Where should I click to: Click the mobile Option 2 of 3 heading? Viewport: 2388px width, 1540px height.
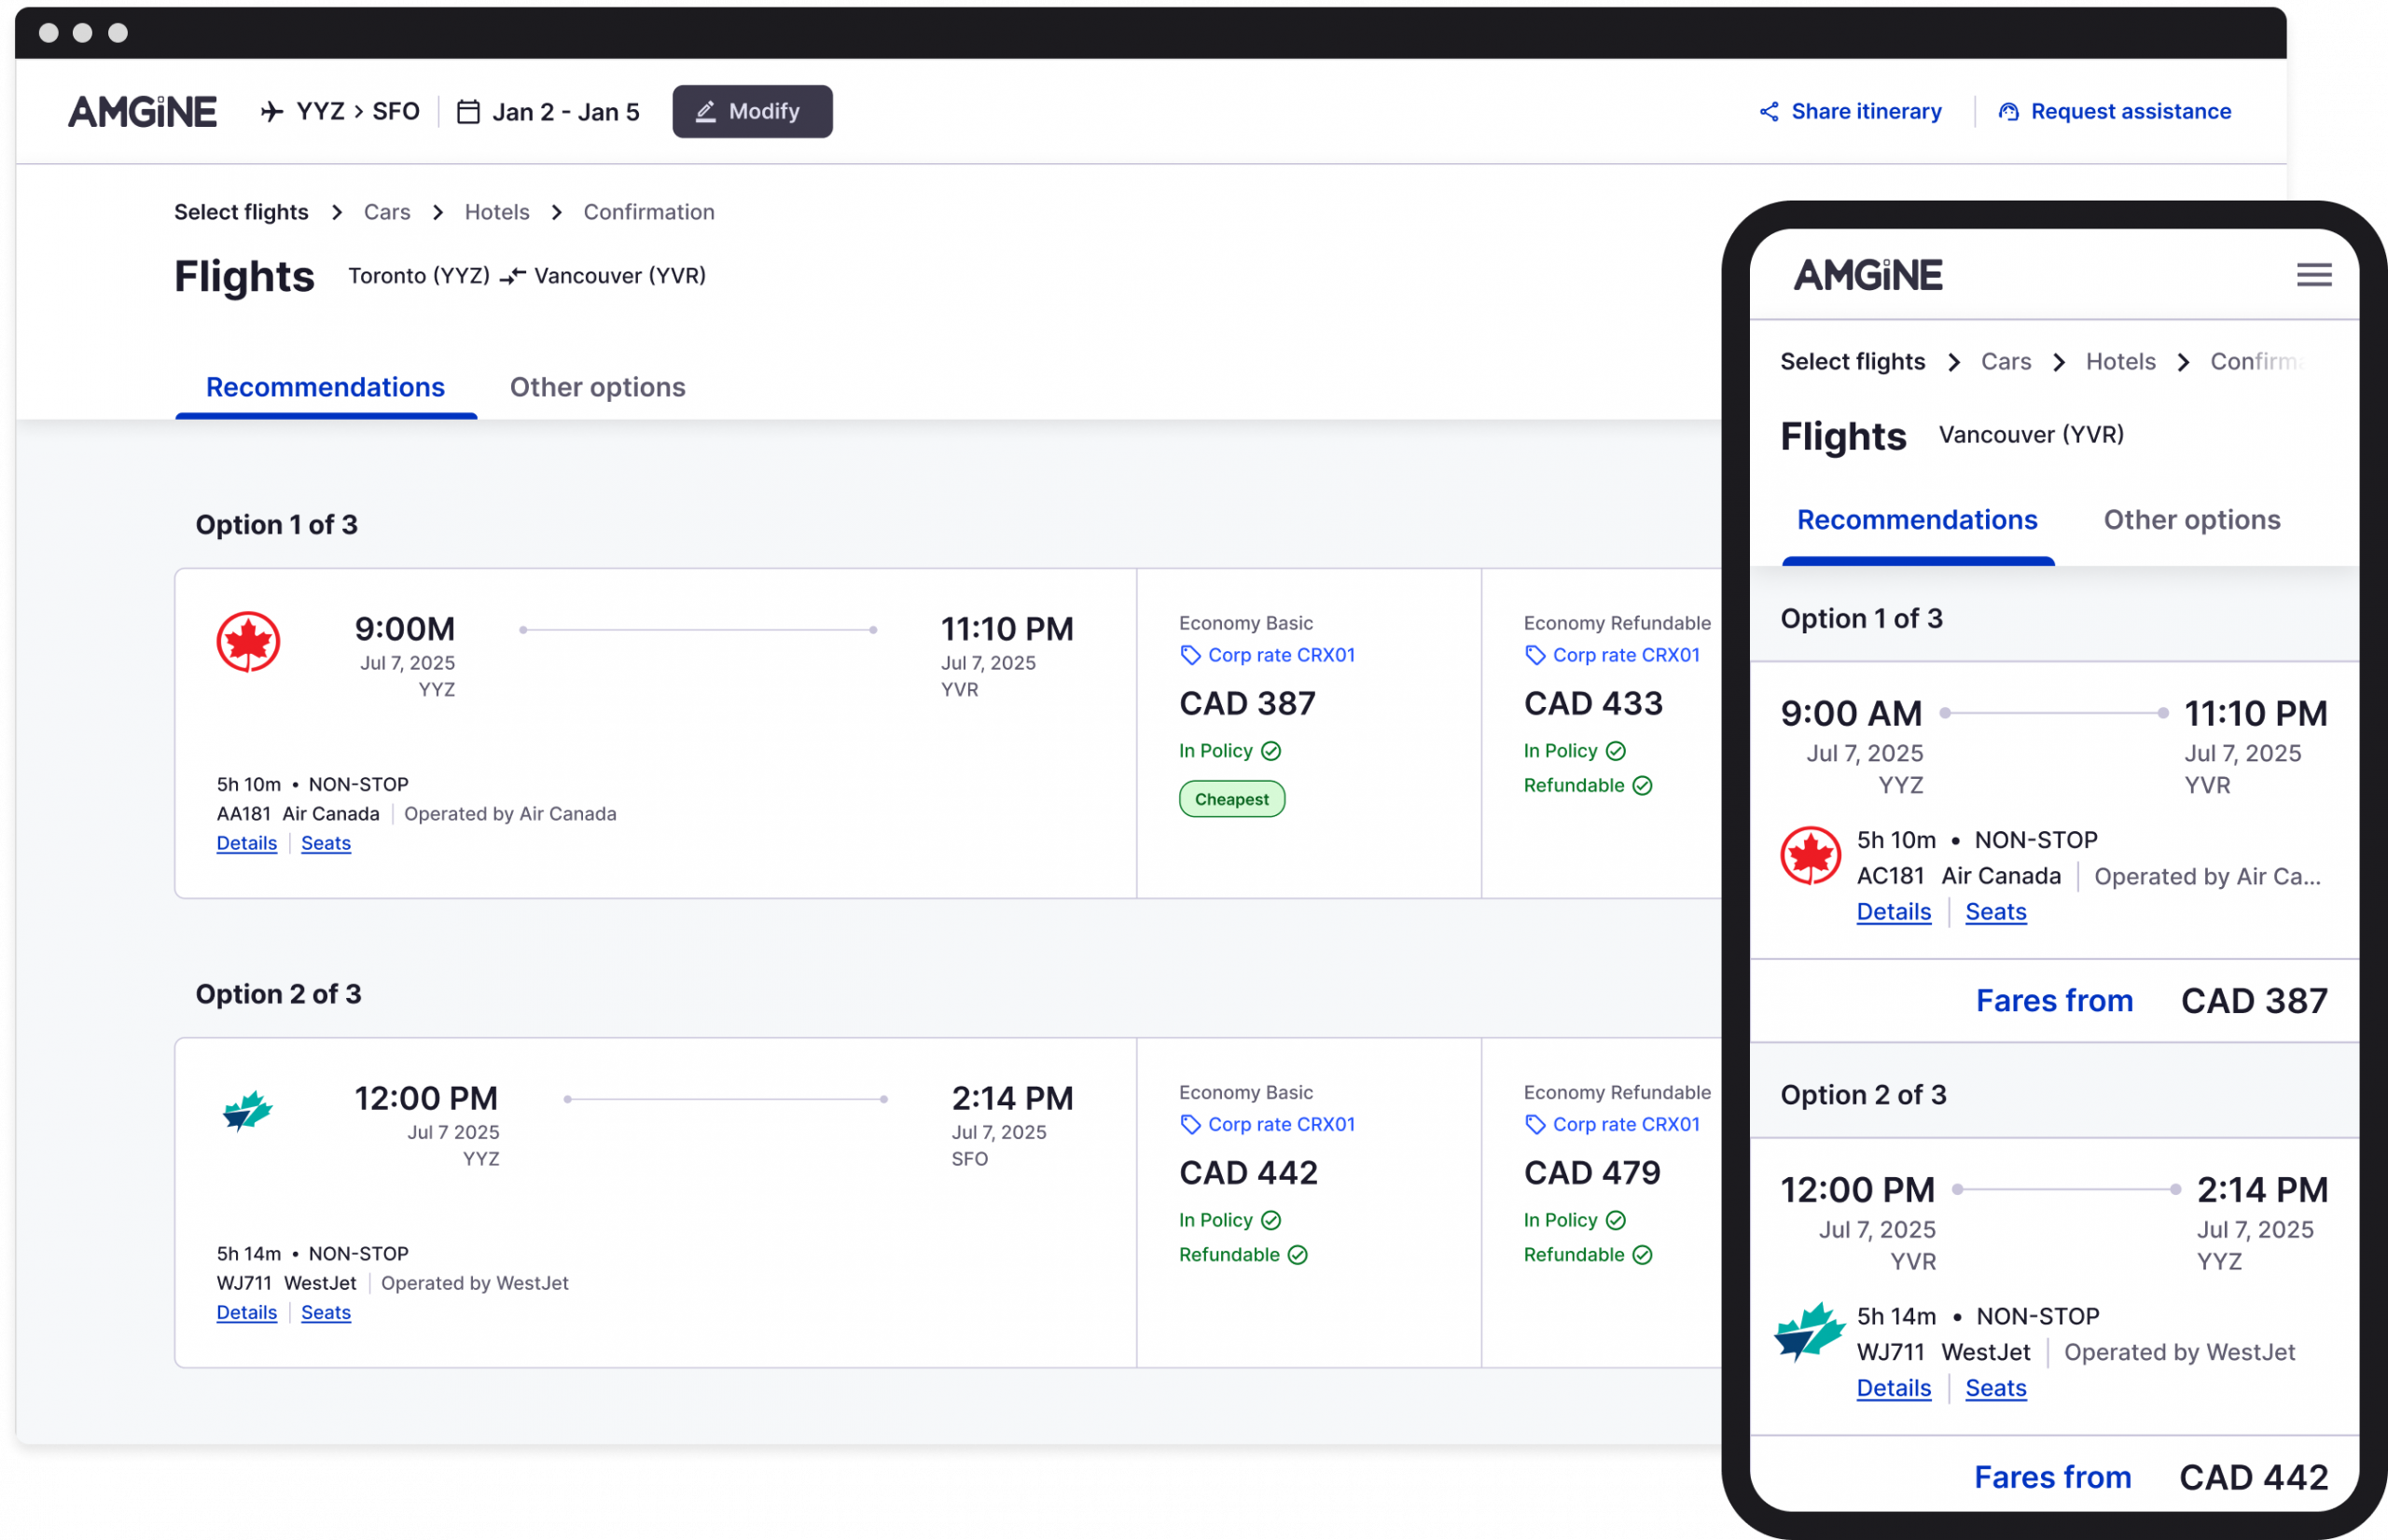pyautogui.click(x=1863, y=1095)
